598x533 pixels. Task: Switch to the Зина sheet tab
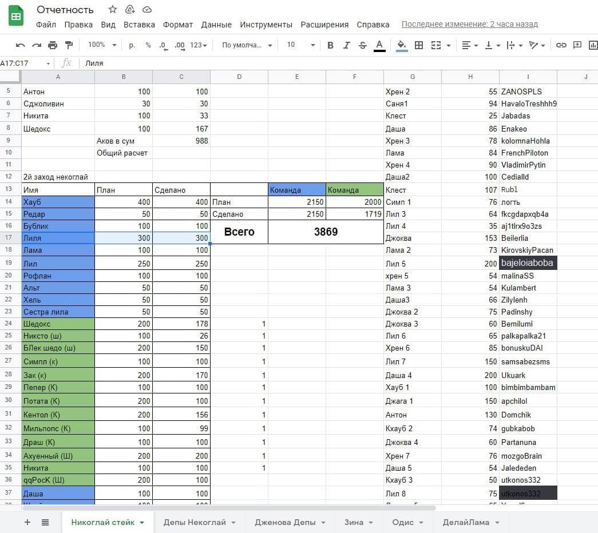pos(358,522)
